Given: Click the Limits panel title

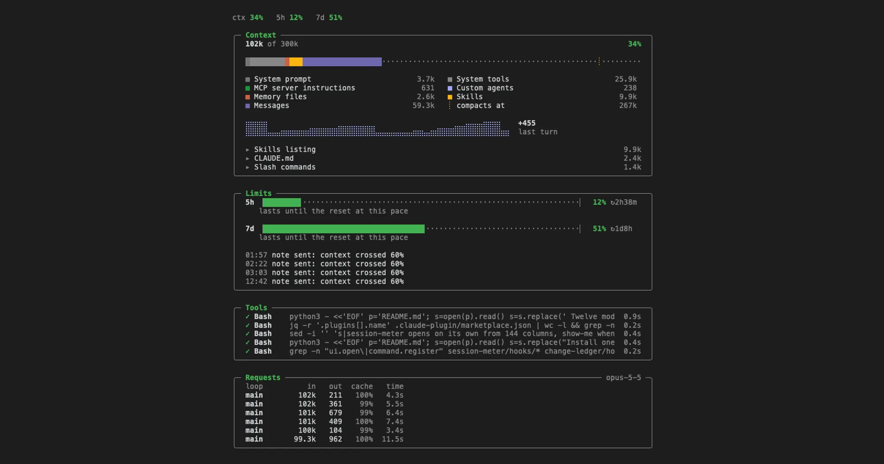Looking at the screenshot, I should click(259, 193).
